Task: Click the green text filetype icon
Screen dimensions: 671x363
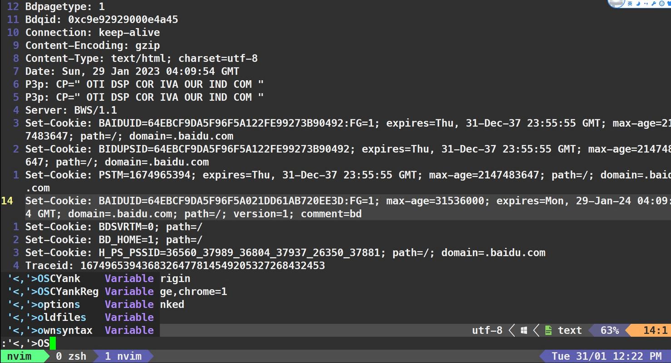Action: pyautogui.click(x=548, y=330)
